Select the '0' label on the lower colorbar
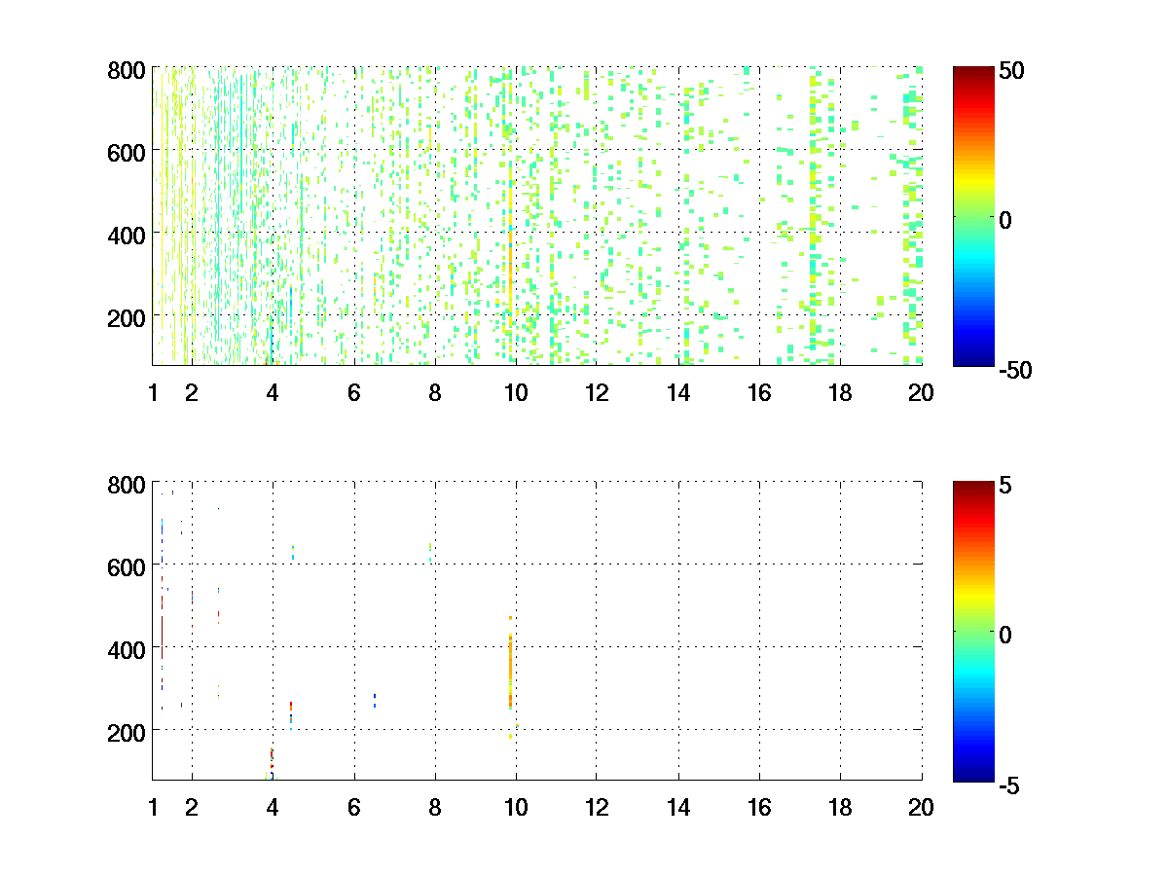The image size is (1168, 876). click(1006, 635)
